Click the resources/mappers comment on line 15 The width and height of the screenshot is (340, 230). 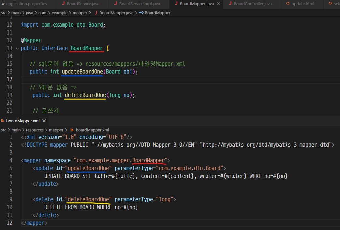tap(107, 64)
